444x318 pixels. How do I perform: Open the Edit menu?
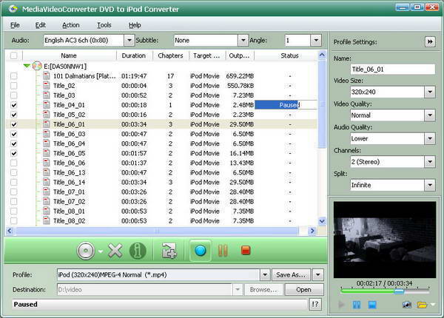point(41,25)
